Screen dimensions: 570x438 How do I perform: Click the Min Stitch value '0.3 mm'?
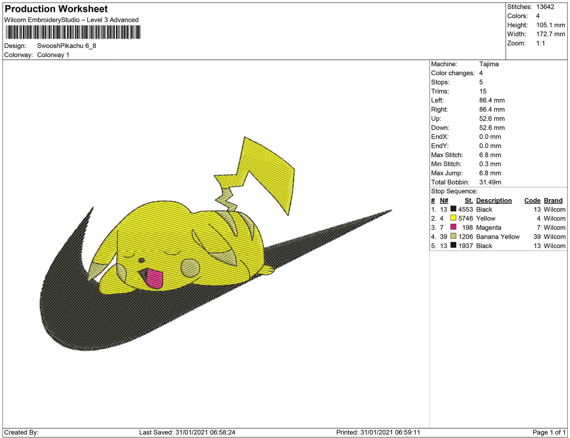pyautogui.click(x=490, y=164)
